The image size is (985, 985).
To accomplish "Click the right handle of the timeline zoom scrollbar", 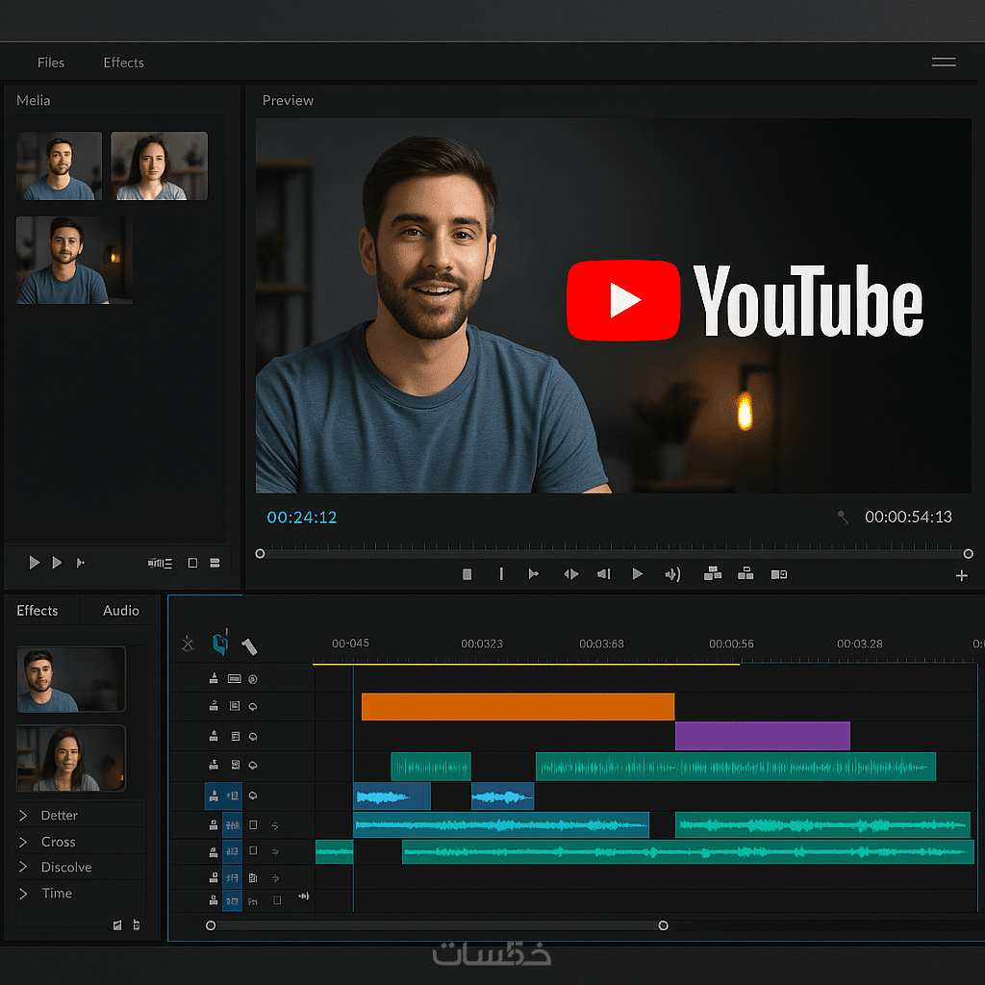I will 663,925.
